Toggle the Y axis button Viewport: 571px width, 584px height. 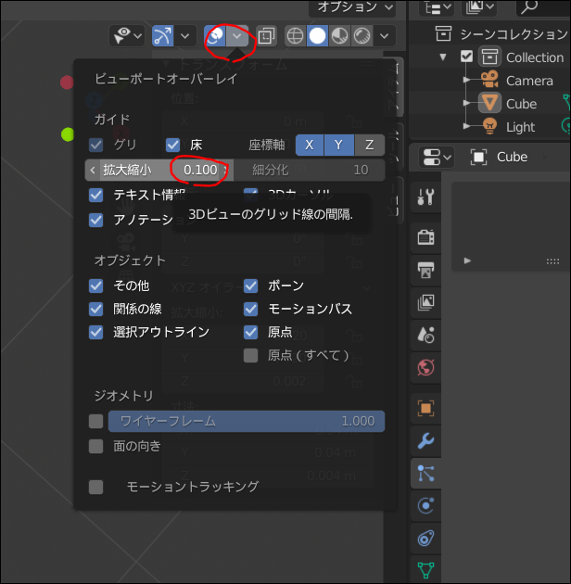tap(339, 145)
